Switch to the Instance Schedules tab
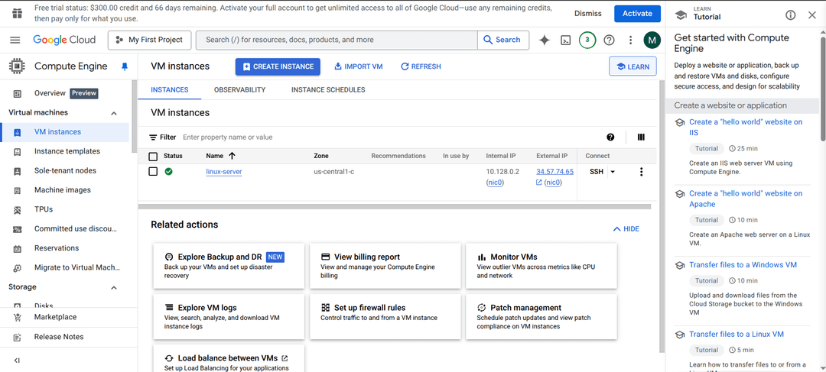Viewport: 826px width, 372px height. (x=328, y=90)
